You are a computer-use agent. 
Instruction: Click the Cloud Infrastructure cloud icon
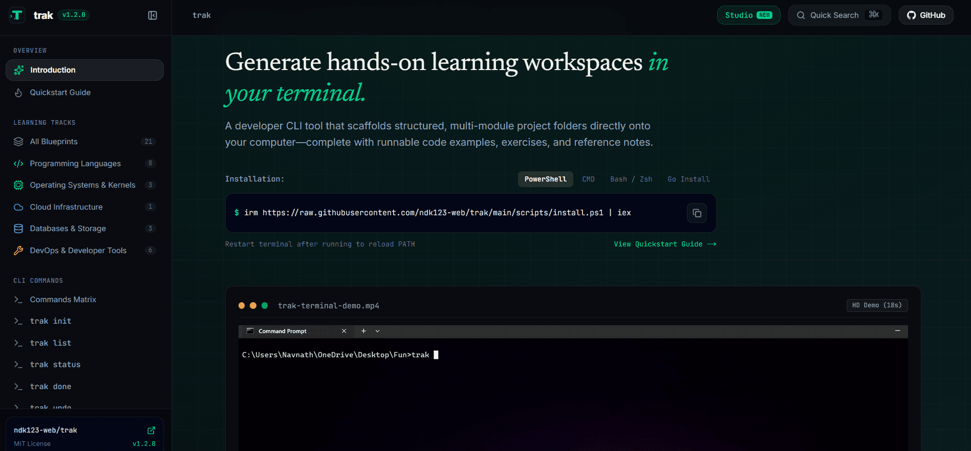tap(18, 207)
